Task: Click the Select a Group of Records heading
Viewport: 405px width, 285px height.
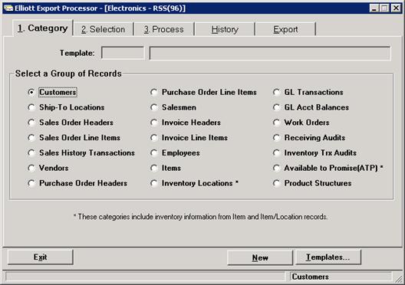Action: 68,74
